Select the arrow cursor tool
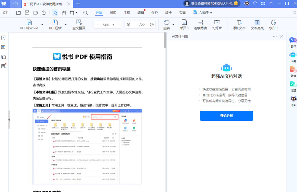Viewport: 297px width, 192px height. 55,13
